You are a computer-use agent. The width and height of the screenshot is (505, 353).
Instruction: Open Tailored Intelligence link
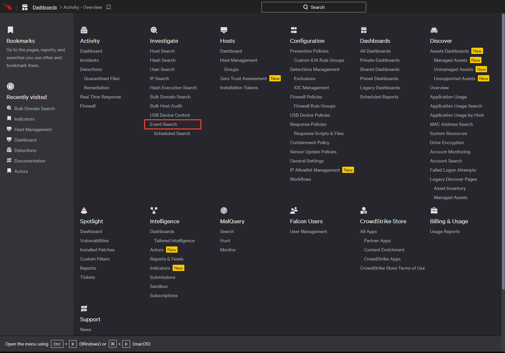point(174,241)
